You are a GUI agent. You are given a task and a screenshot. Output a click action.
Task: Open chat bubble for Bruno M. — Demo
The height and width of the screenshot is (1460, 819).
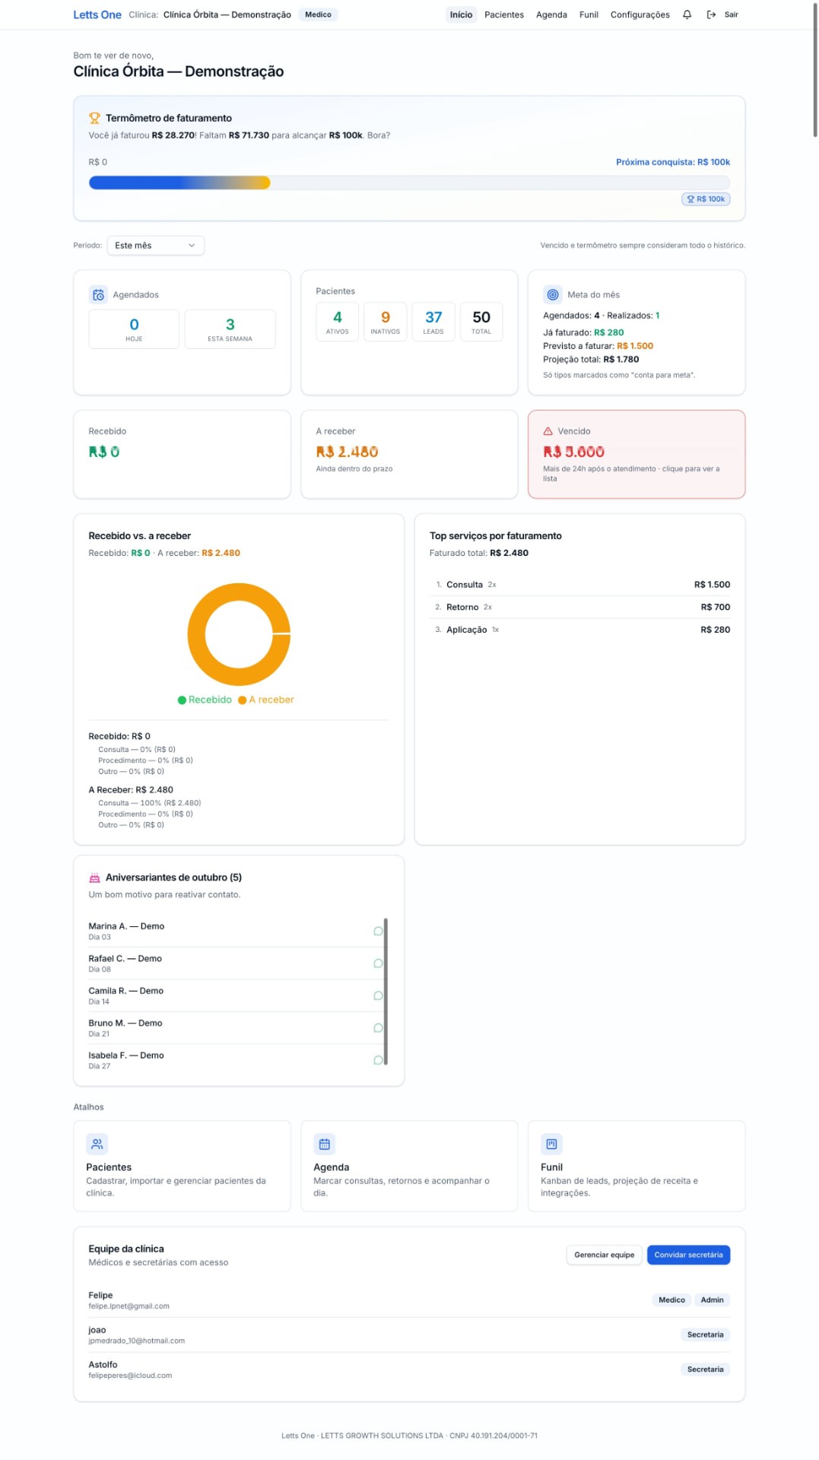[x=378, y=1028]
